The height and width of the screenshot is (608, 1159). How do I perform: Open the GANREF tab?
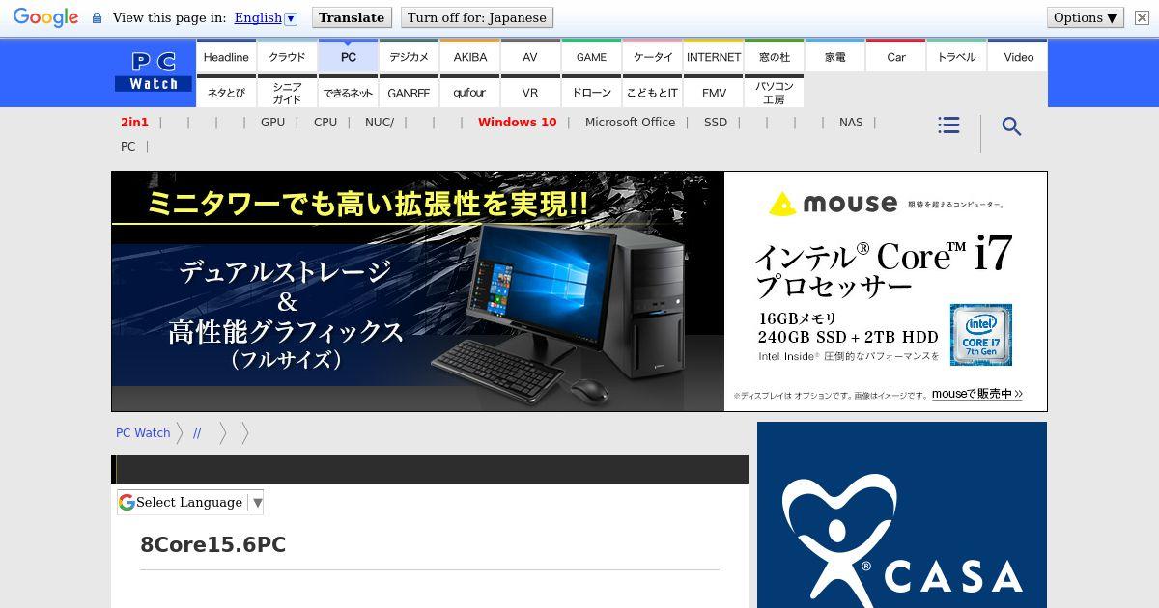(x=409, y=92)
